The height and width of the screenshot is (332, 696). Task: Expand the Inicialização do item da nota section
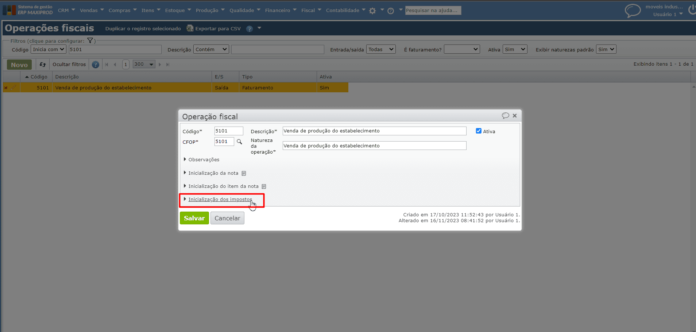(x=221, y=186)
